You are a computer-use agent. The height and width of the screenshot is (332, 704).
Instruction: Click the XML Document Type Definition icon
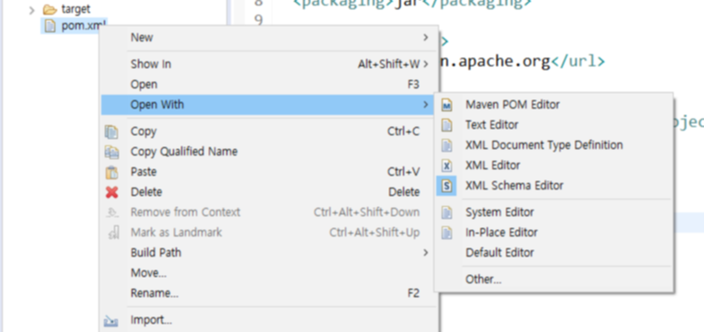click(446, 145)
